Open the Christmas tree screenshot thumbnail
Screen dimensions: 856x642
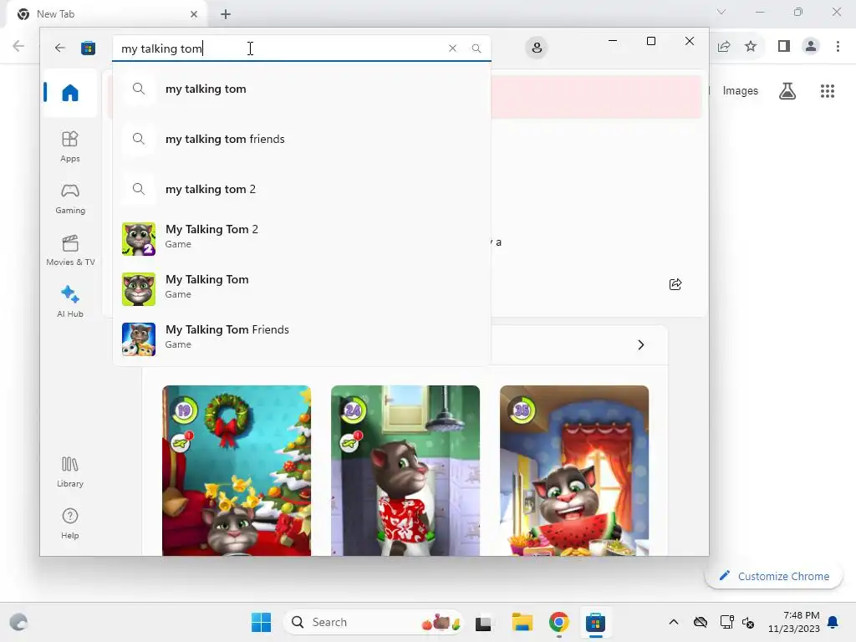237,471
